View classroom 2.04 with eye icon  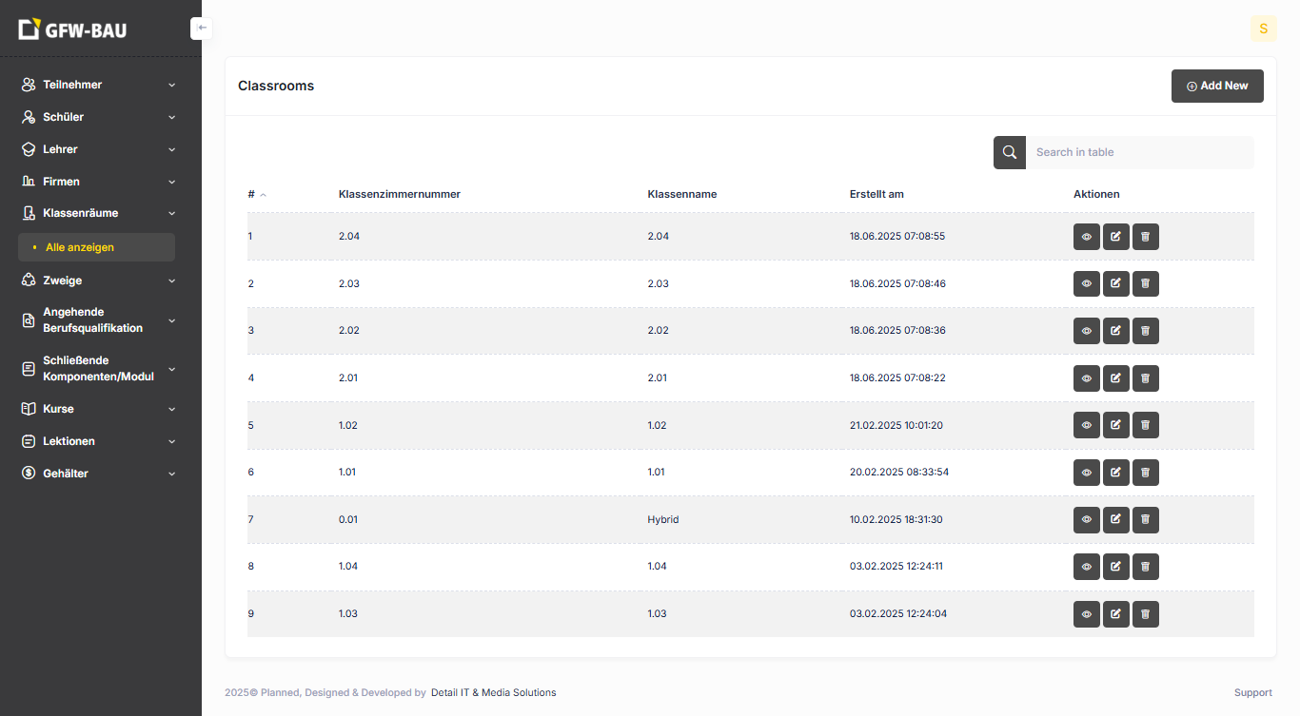1087,237
